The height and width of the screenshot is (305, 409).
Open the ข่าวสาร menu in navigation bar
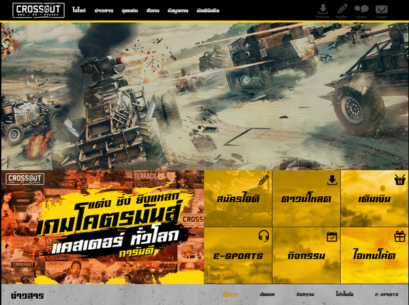(104, 11)
